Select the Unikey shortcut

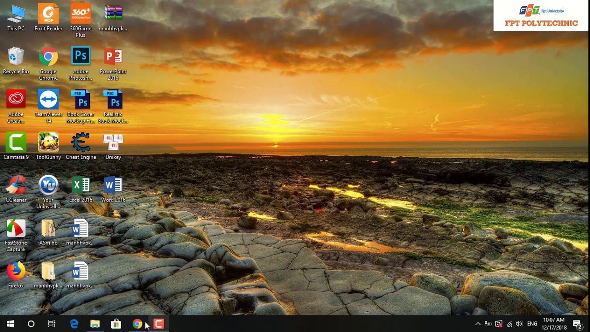tap(113, 147)
